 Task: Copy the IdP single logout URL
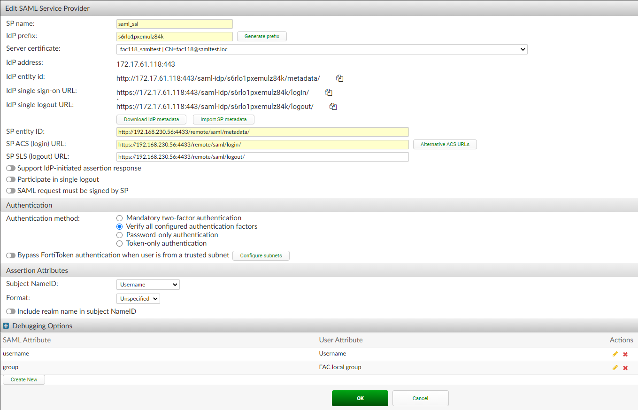point(333,106)
